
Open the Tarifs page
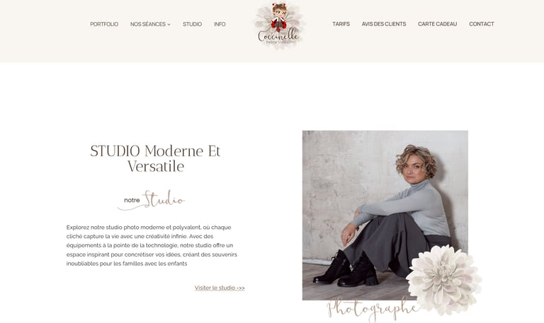341,24
